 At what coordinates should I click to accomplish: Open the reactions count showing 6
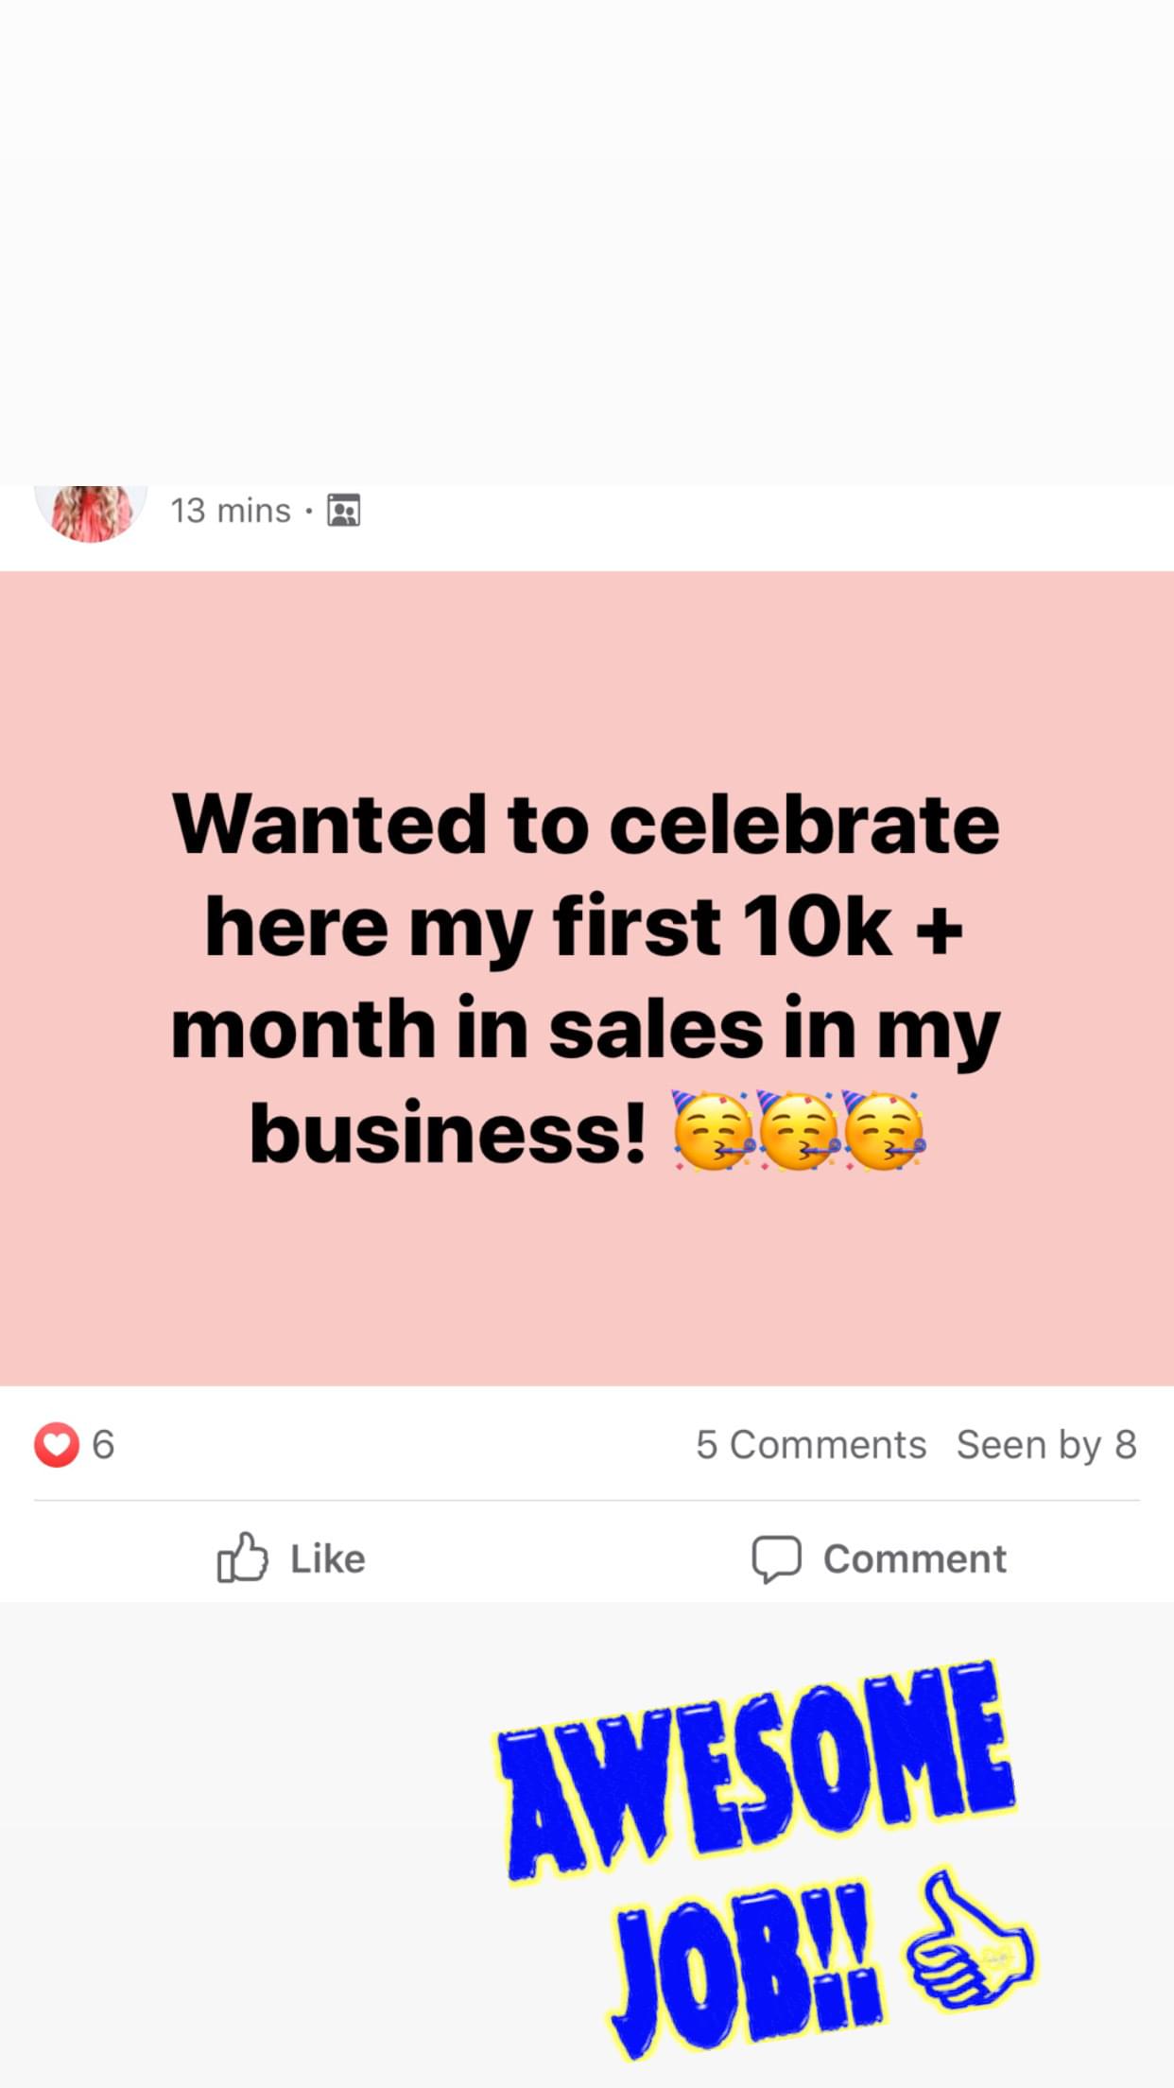(x=103, y=1445)
